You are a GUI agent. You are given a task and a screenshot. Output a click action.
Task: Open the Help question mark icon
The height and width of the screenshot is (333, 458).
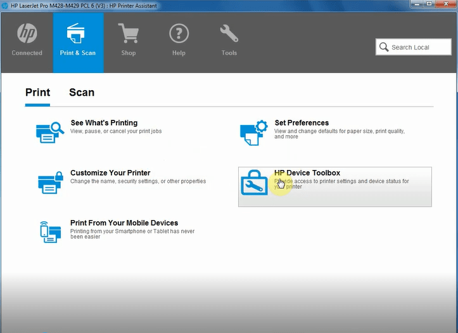[179, 33]
